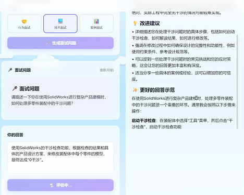Image resolution: width=244 pixels, height=195 pixels.
Task: Click the microphone icon beside large 面试问题 heading
Action: point(15,88)
